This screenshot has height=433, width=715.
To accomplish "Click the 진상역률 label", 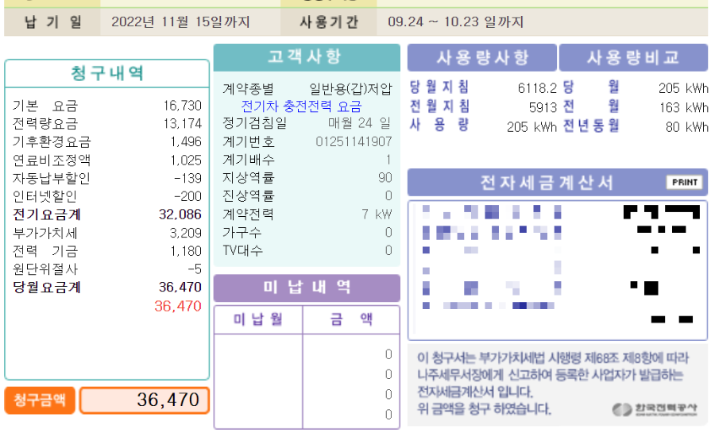I will tap(248, 196).
